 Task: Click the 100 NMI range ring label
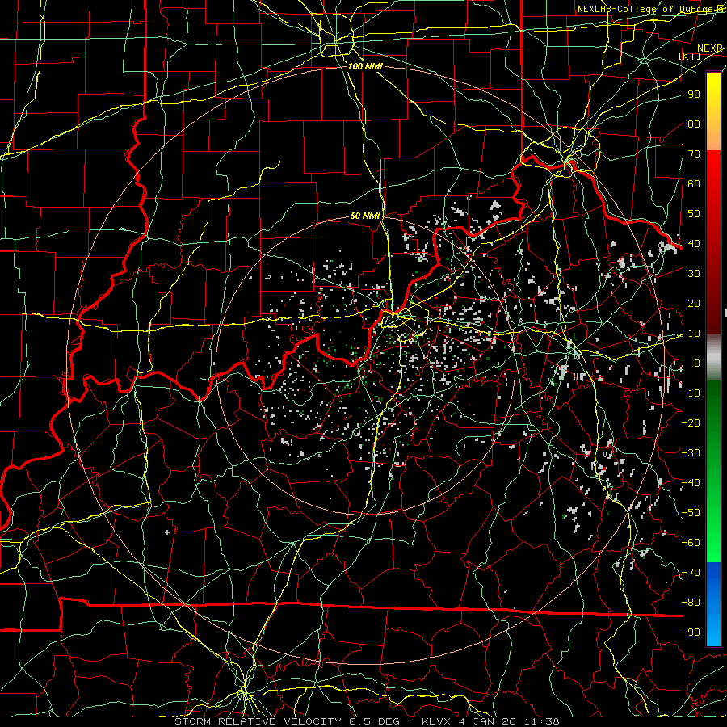click(x=365, y=66)
